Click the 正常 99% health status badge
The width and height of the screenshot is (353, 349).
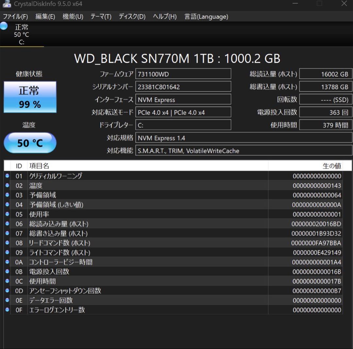(30, 97)
